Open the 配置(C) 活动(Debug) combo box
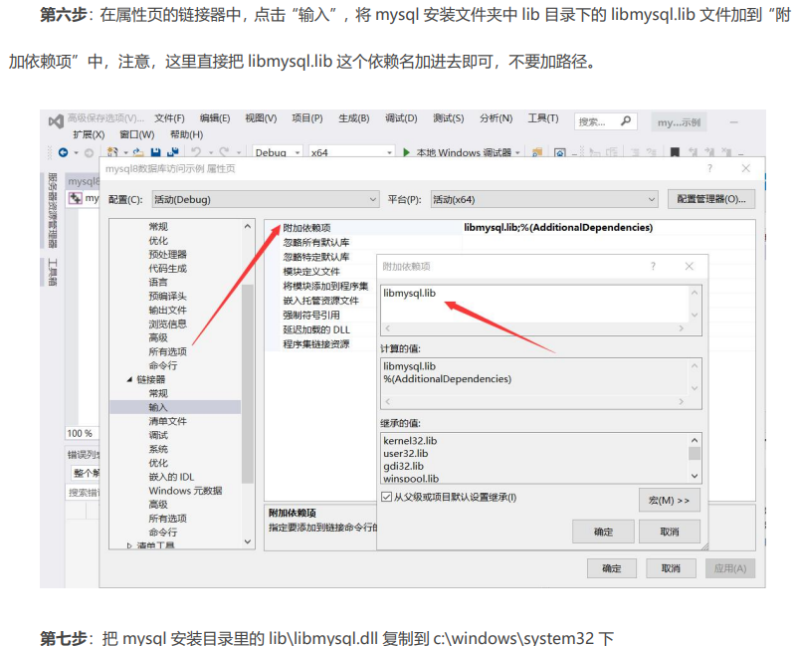This screenshot has width=799, height=646. (266, 199)
